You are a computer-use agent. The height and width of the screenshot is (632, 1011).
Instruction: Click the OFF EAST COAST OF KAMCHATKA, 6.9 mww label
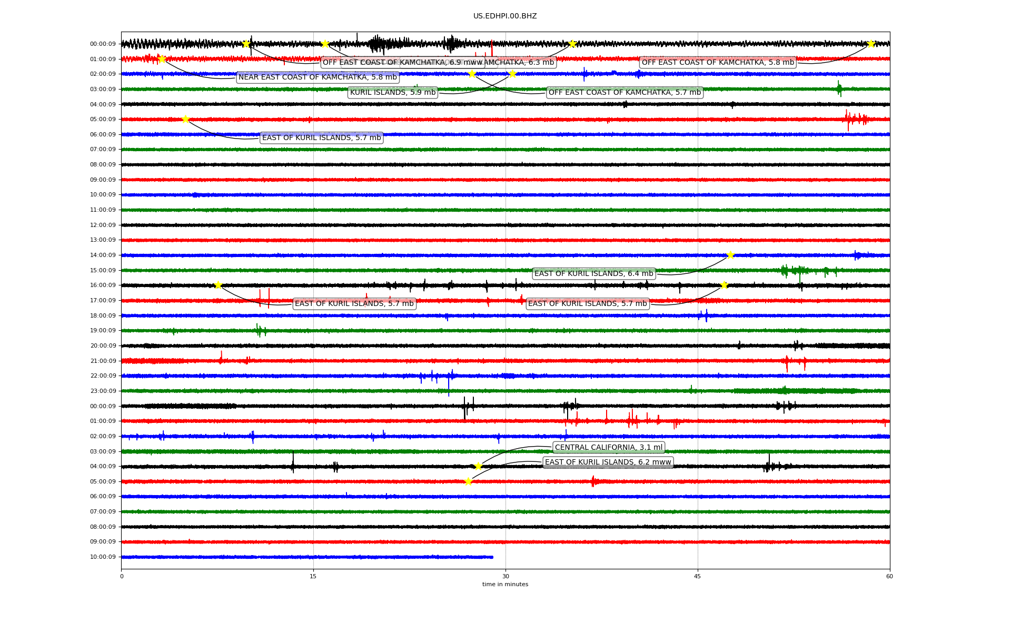[x=403, y=63]
